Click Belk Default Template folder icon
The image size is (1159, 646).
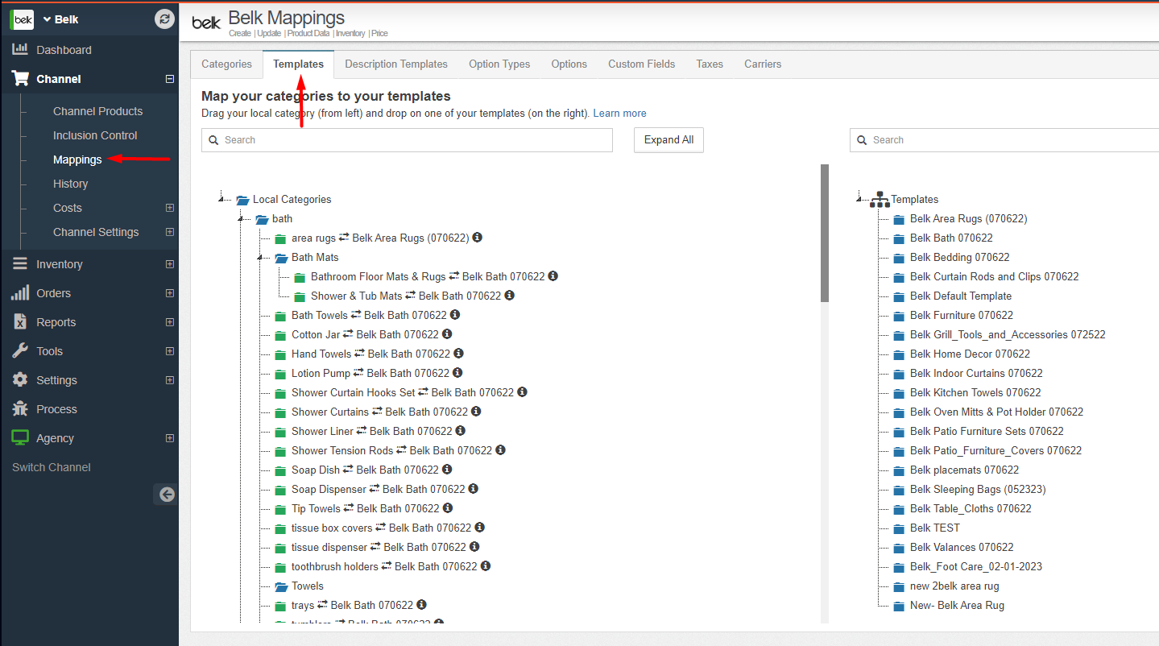[x=899, y=296]
